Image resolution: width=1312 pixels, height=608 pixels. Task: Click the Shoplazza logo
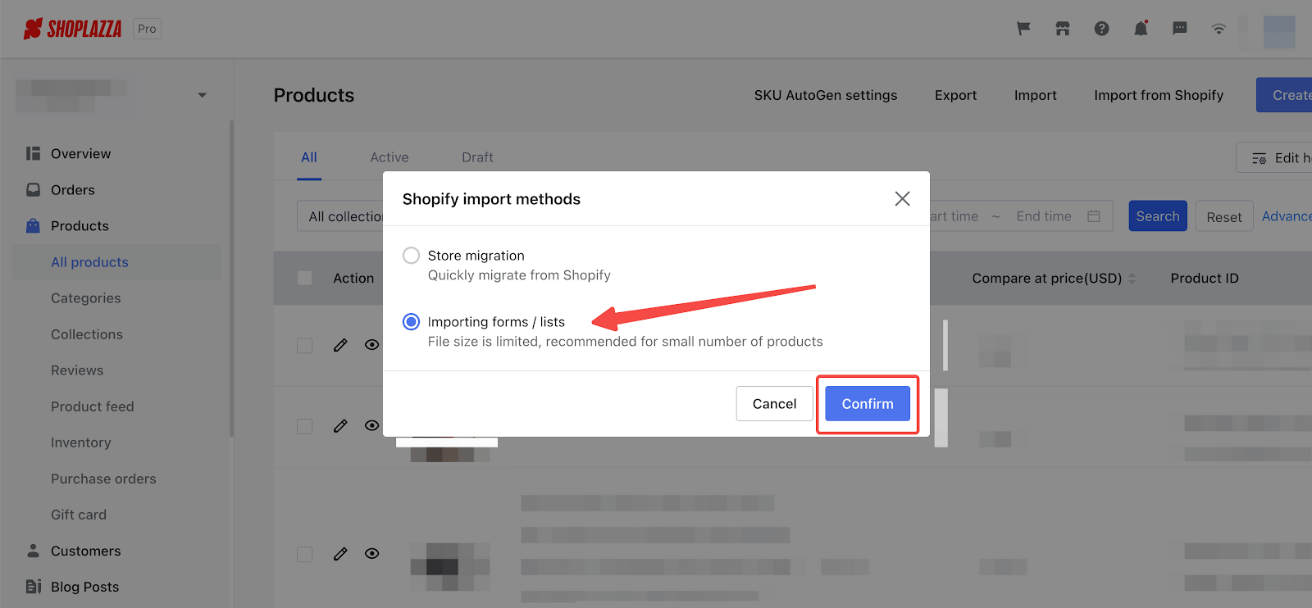(72, 29)
